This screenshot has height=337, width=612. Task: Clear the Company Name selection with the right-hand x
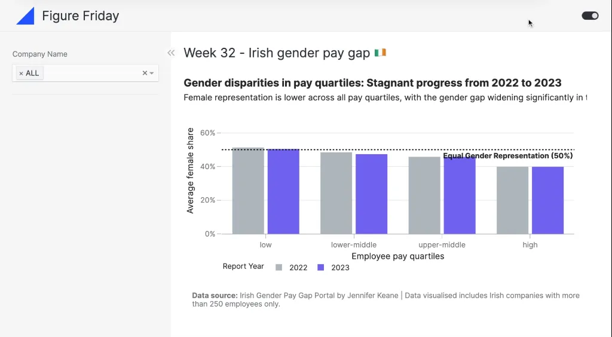[144, 73]
